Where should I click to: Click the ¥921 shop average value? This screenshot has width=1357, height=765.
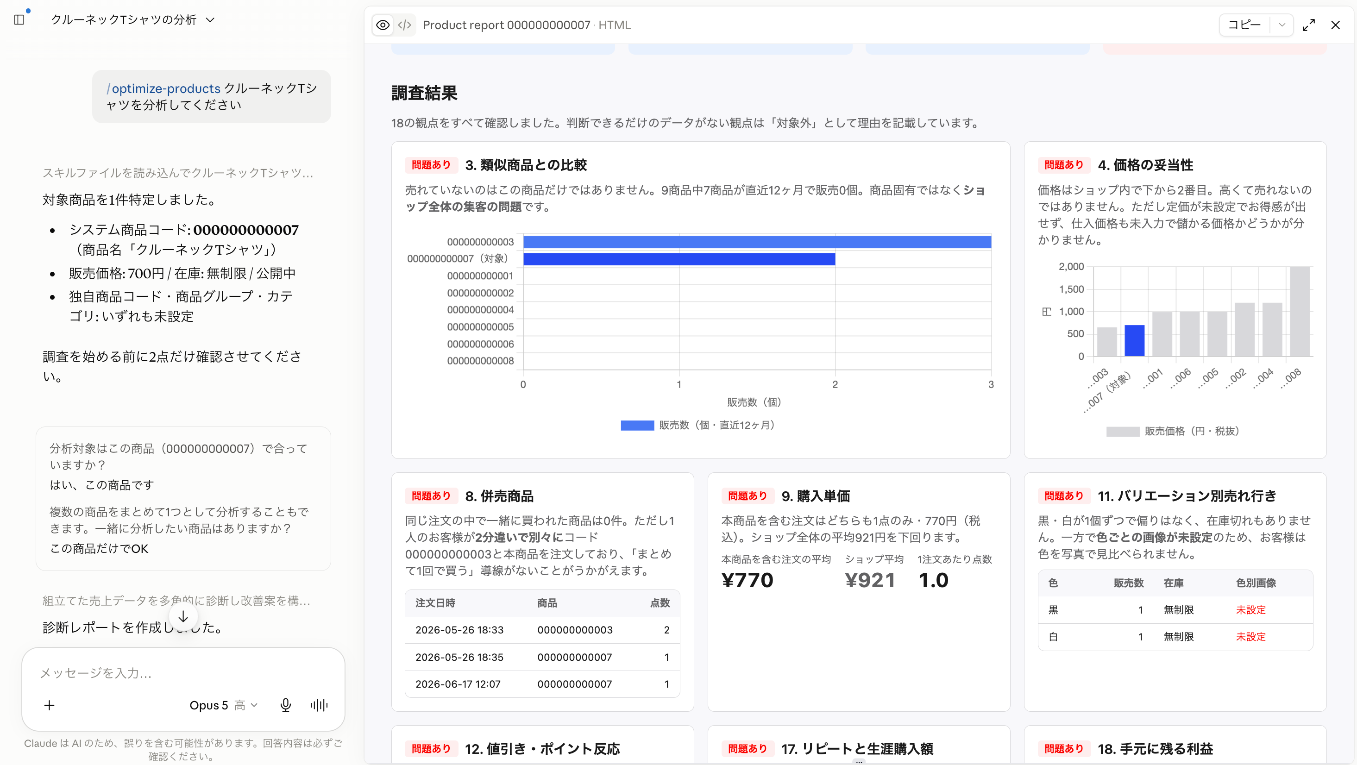pyautogui.click(x=870, y=580)
